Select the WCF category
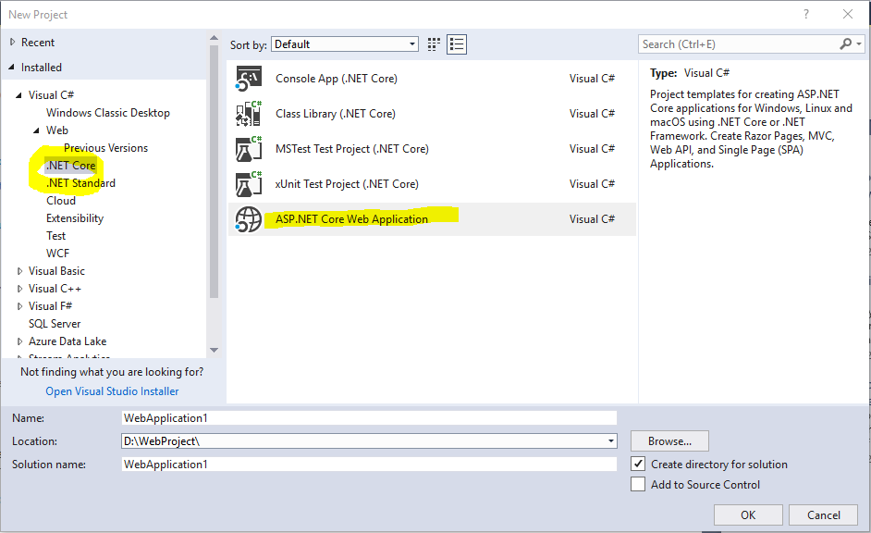This screenshot has height=533, width=871. coord(57,254)
